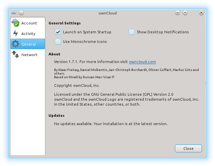The width and height of the screenshot is (215, 166).
Task: Click the General gear icon
Action: (x=15, y=44)
